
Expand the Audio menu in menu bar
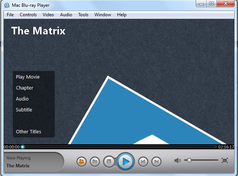(66, 15)
